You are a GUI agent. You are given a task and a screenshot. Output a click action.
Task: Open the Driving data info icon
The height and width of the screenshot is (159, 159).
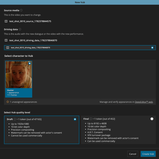tap(20, 29)
